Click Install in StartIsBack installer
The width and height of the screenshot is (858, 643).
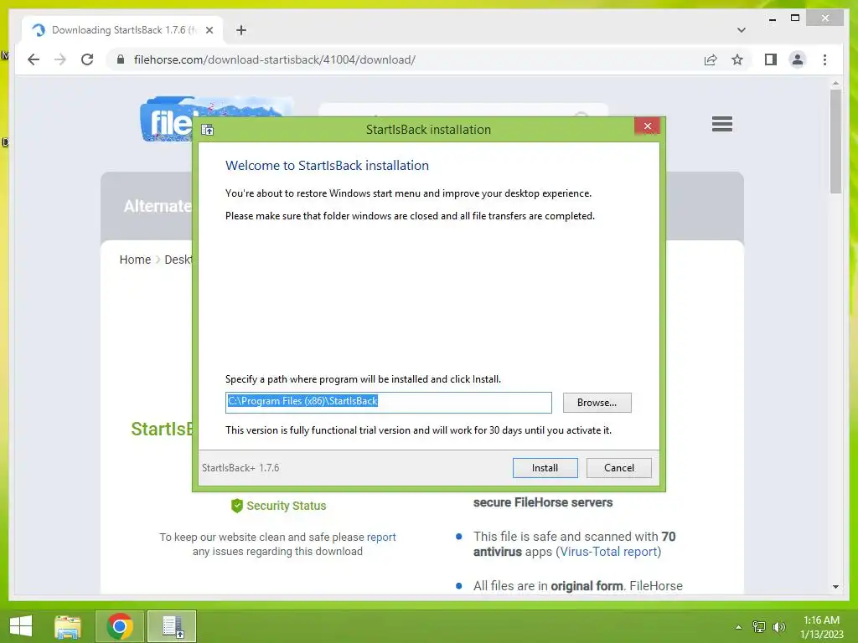coord(545,468)
